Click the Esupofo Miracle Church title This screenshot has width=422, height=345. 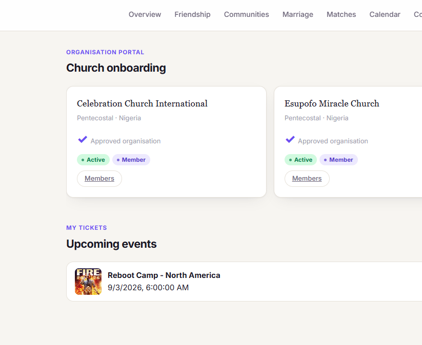(x=332, y=103)
